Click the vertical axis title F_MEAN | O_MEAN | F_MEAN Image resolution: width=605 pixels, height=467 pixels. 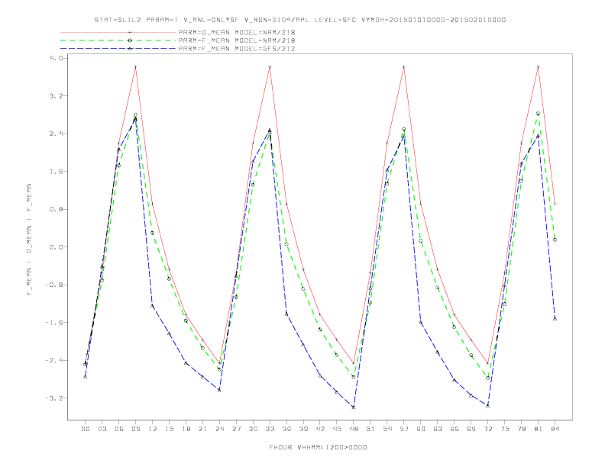click(29, 240)
